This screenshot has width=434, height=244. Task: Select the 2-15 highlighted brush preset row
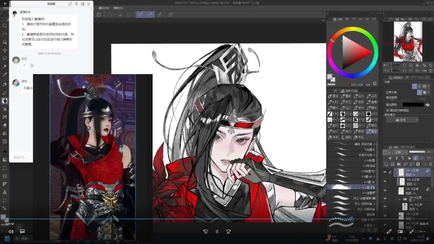[351, 187]
